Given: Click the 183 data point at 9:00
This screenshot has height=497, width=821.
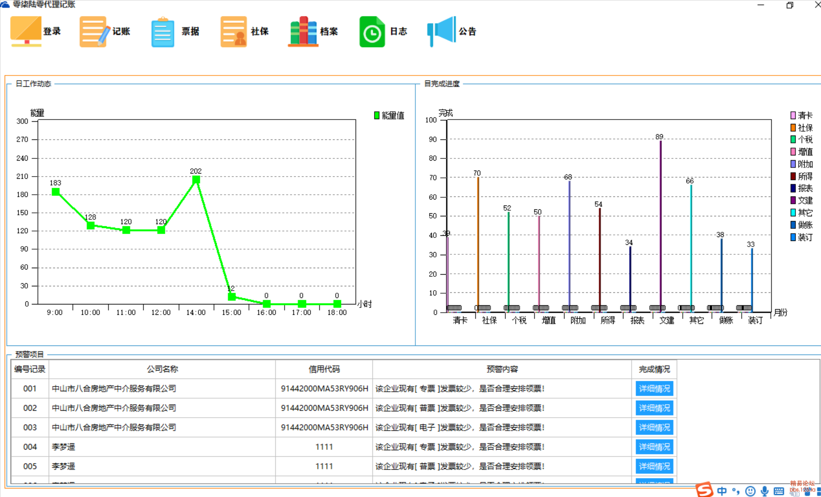Looking at the screenshot, I should tap(56, 192).
